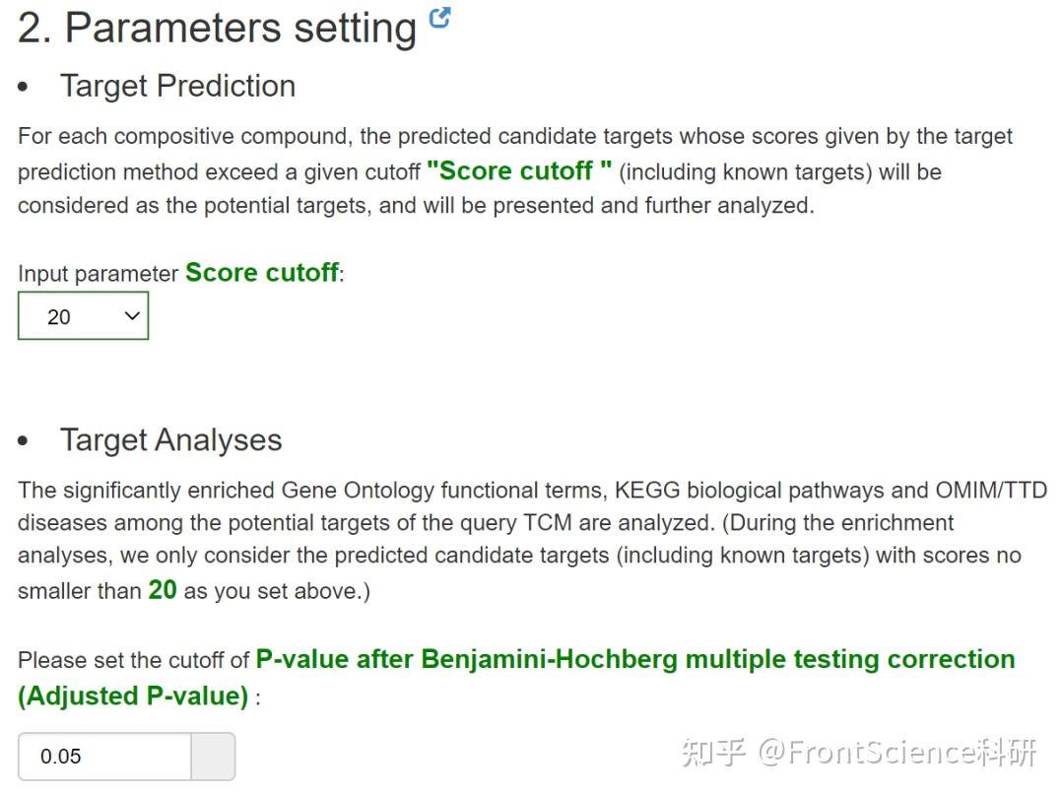Screen dimensions: 1064x796
Task: Open the external link icon beside Parameters setting
Action: click(440, 17)
